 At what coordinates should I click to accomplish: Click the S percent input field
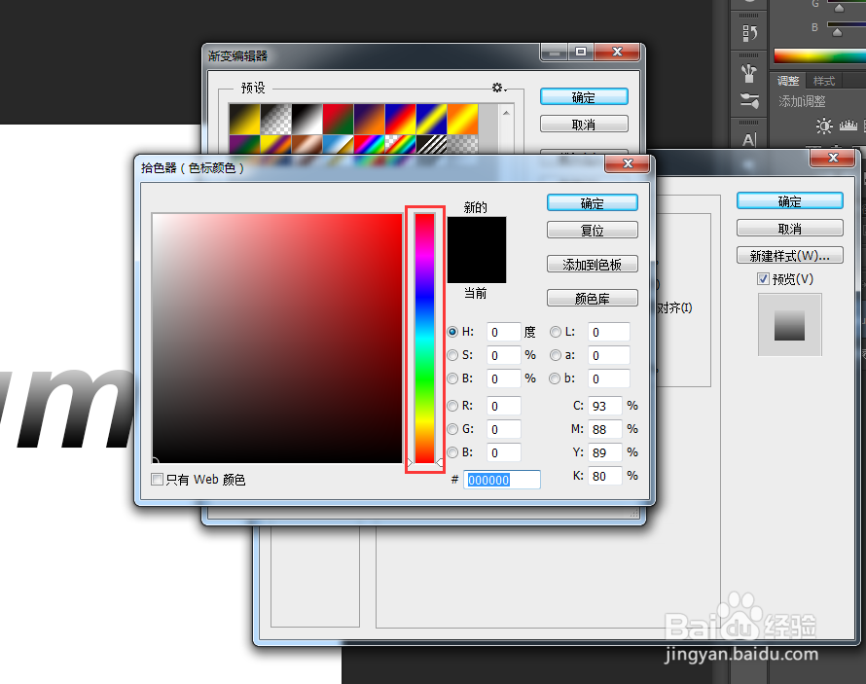coord(504,355)
